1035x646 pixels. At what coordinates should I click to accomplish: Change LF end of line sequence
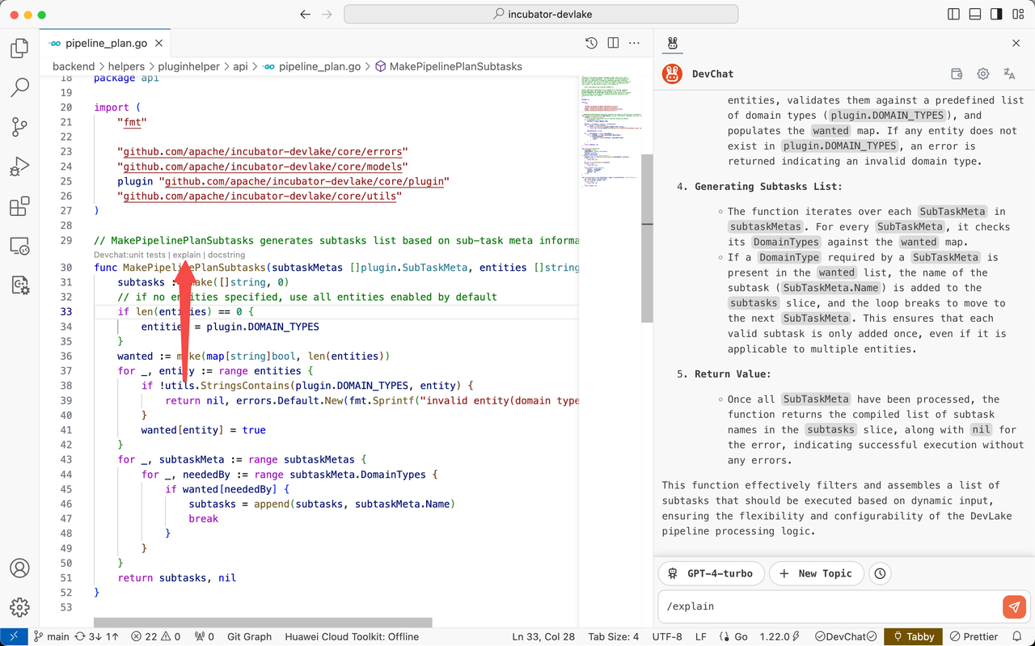tap(700, 636)
